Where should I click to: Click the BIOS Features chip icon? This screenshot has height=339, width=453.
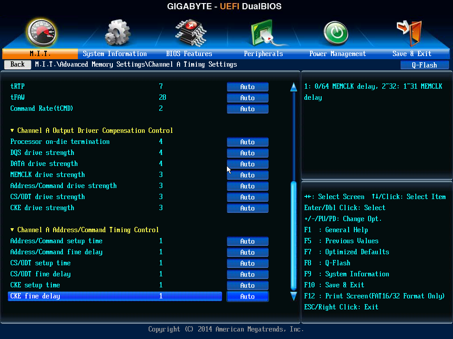point(190,33)
